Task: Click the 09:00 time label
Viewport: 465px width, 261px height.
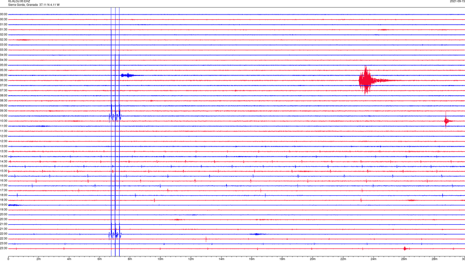Action: pos(3,105)
